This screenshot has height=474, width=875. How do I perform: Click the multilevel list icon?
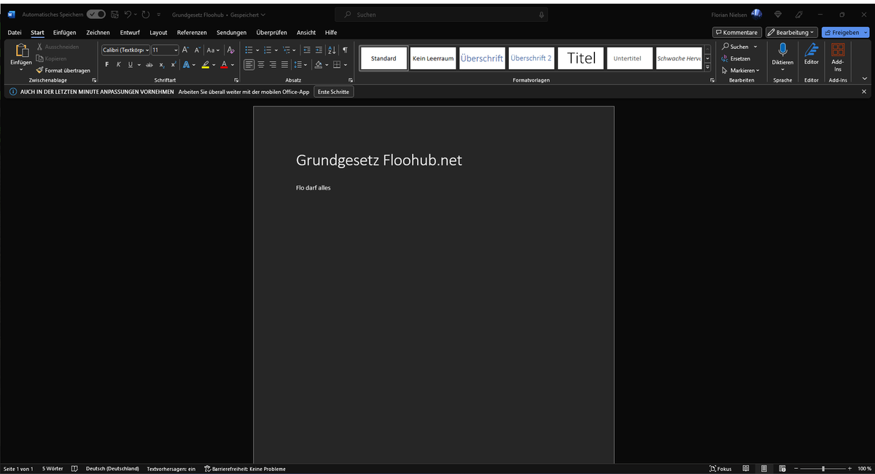click(287, 50)
